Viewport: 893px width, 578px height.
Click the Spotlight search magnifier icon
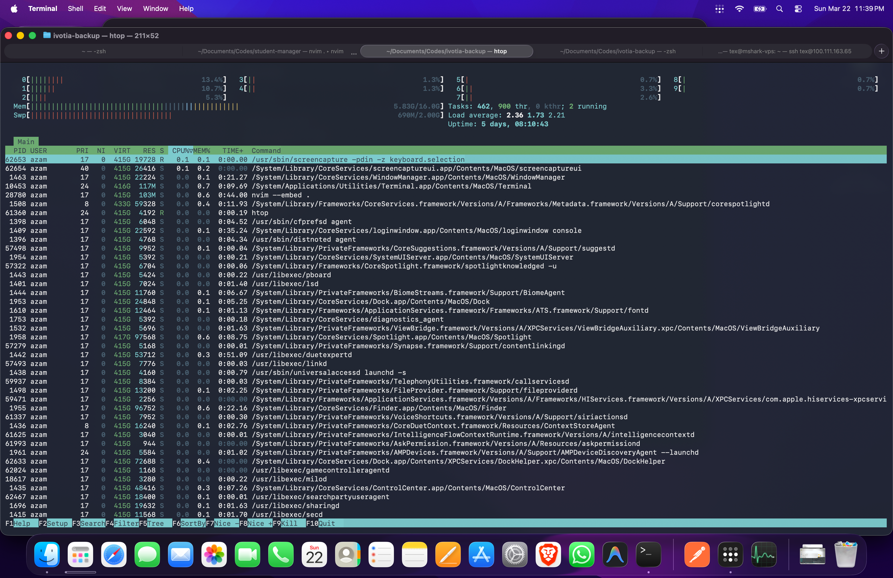779,9
